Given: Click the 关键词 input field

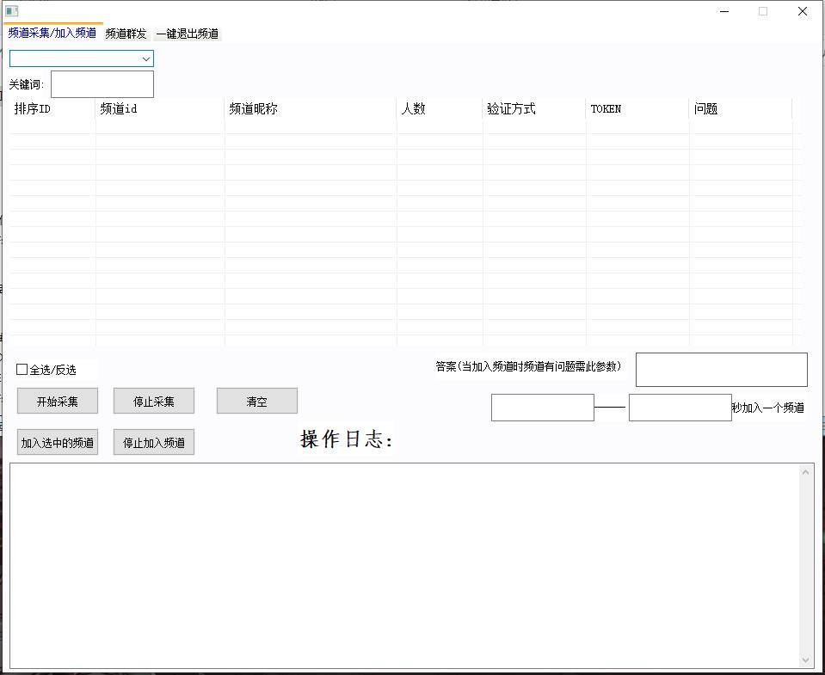Looking at the screenshot, I should coord(102,84).
